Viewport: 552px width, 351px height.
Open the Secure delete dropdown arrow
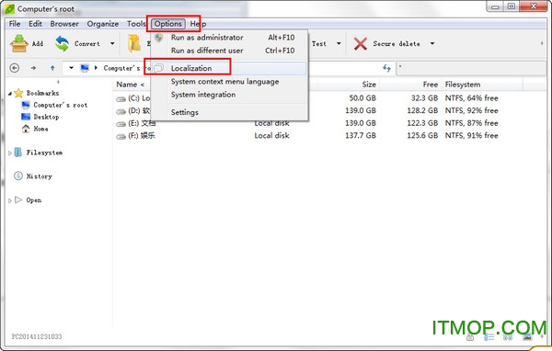[x=432, y=43]
